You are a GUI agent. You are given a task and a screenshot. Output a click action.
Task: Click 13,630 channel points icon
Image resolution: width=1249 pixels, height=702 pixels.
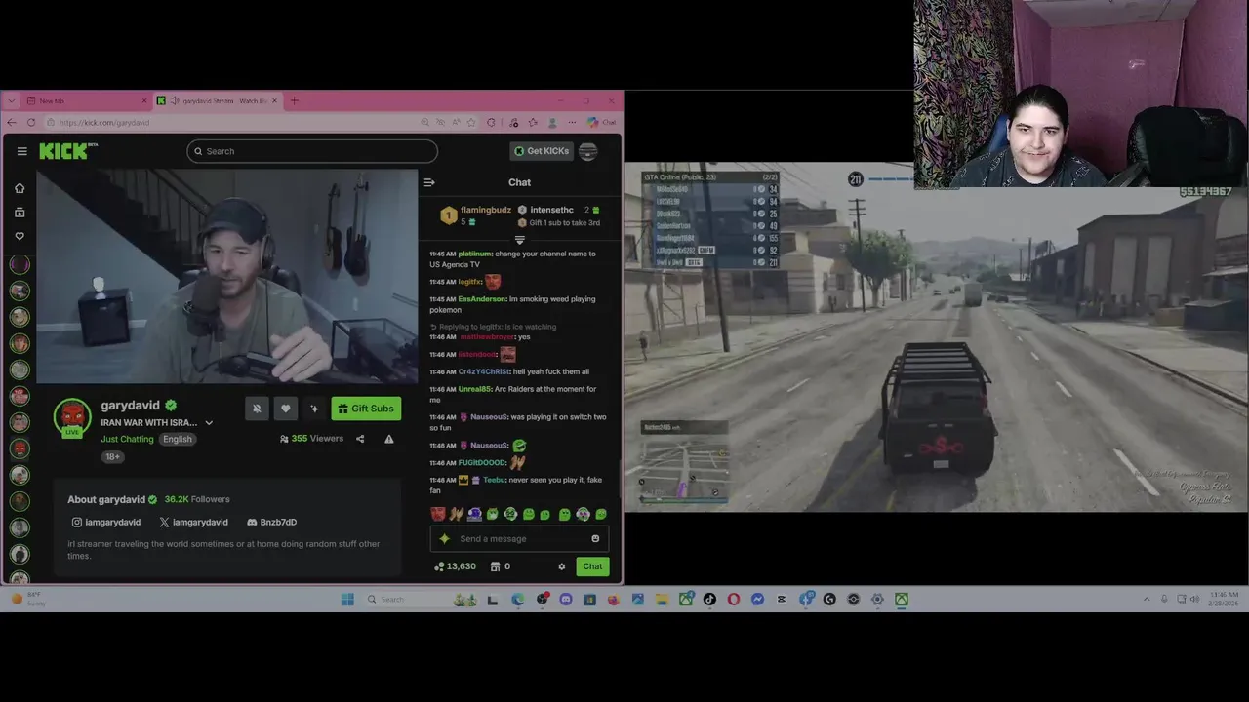[x=456, y=566]
